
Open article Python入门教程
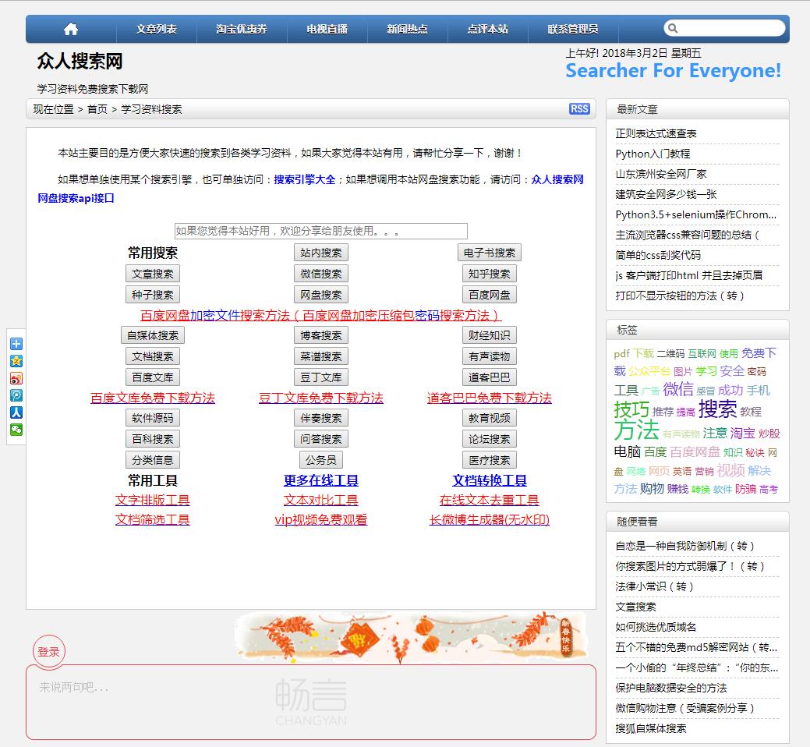pyautogui.click(x=653, y=154)
